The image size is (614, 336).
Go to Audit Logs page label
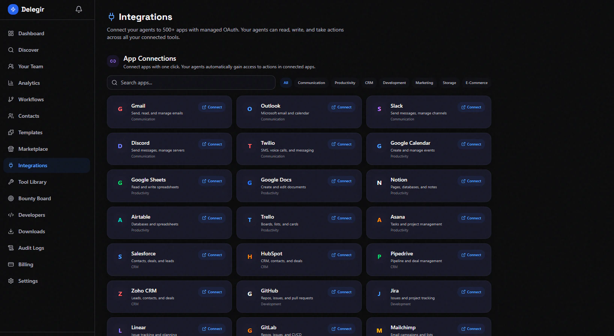(x=31, y=248)
